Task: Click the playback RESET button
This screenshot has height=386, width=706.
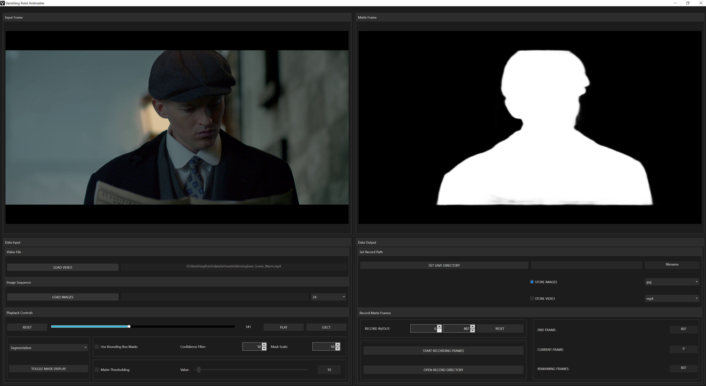Action: (27, 327)
